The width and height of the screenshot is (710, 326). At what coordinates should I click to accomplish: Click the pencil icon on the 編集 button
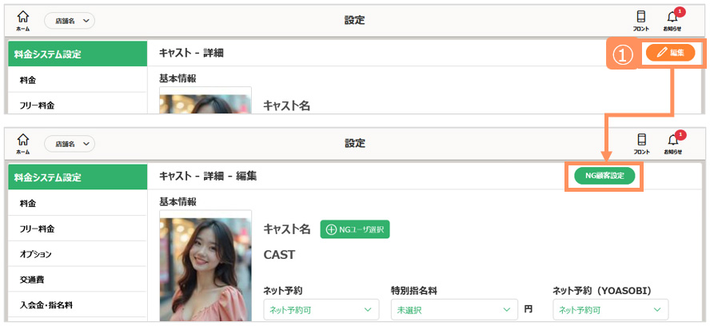point(661,53)
